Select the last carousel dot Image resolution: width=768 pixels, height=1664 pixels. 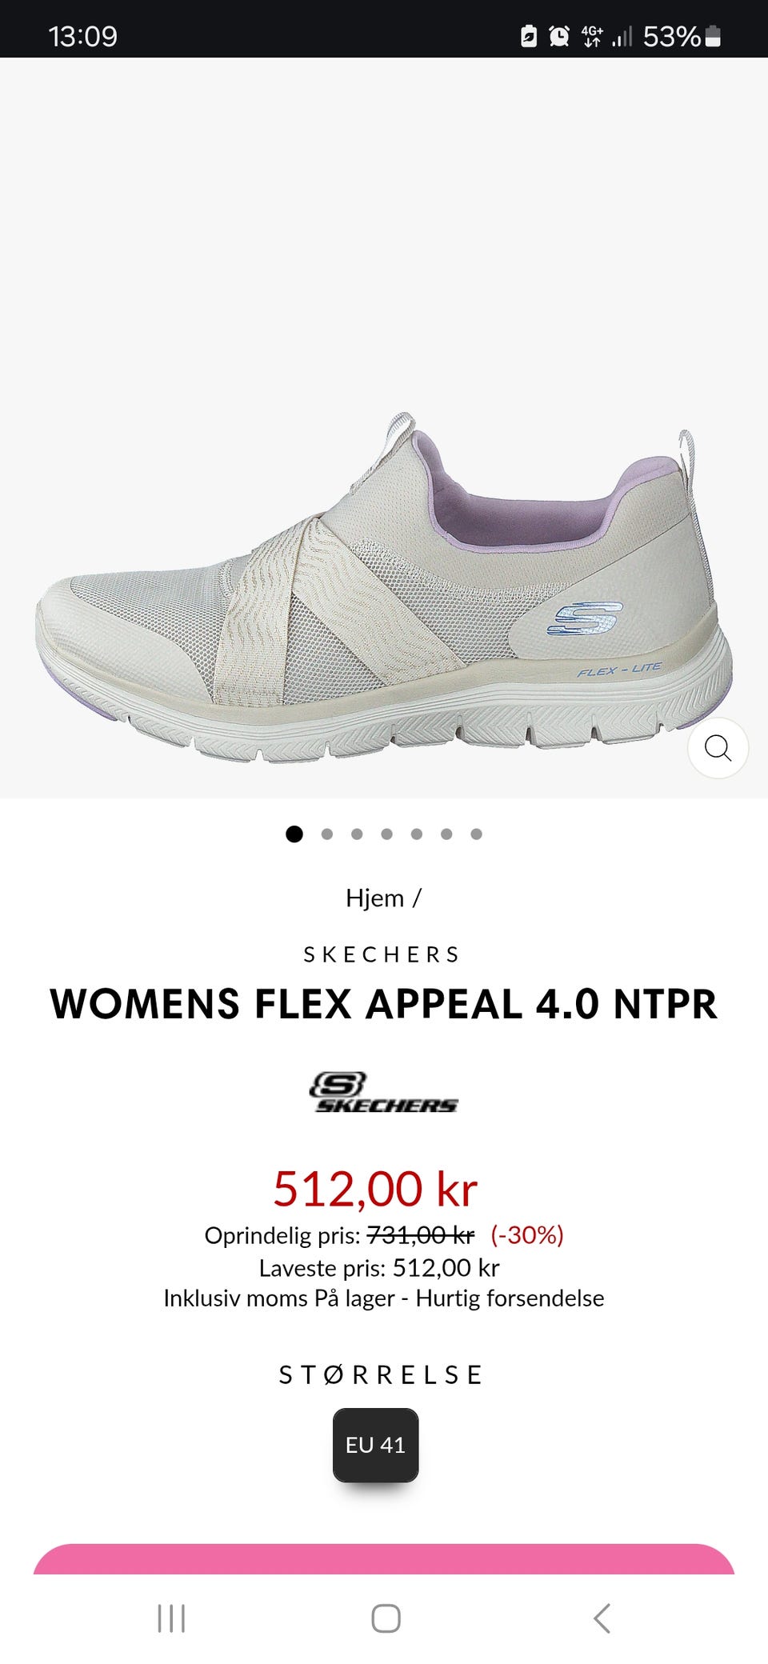(x=476, y=834)
